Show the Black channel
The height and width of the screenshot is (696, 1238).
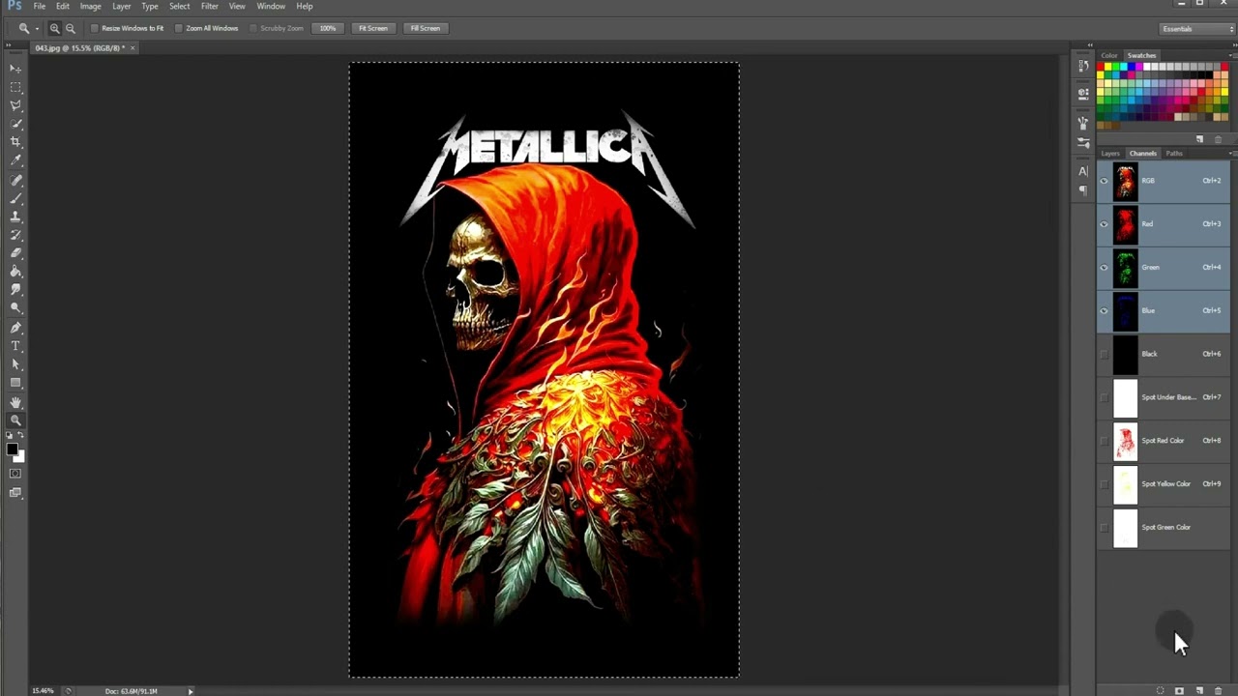pos(1104,354)
